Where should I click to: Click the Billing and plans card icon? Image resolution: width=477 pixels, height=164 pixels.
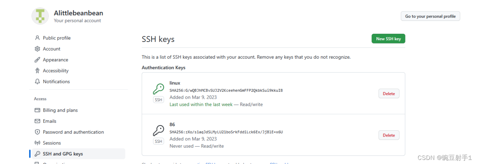[x=37, y=110]
